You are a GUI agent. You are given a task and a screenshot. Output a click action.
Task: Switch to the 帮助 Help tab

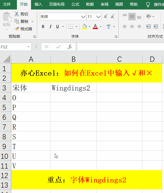coord(134,4)
